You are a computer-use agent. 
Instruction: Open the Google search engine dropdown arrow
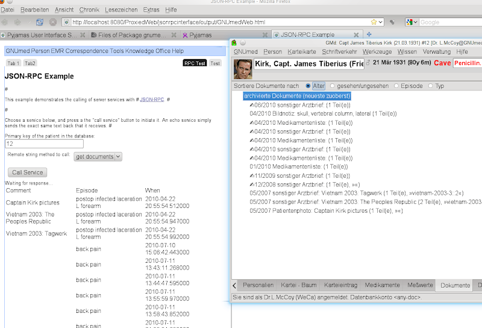(416, 22)
